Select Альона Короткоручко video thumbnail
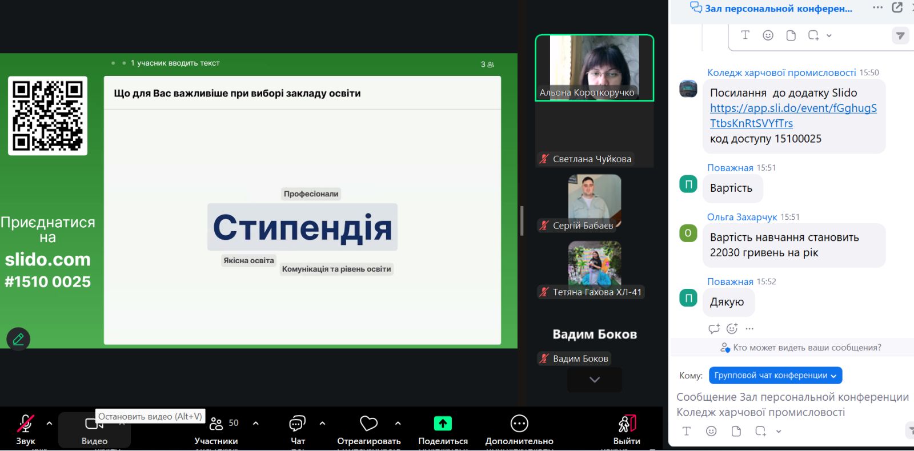 pyautogui.click(x=594, y=68)
